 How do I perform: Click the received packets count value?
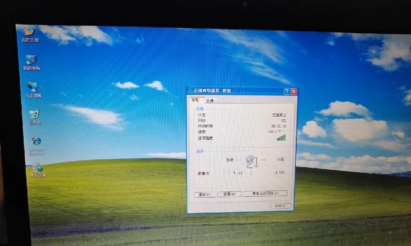(280, 173)
